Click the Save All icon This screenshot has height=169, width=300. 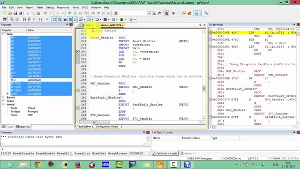click(x=21, y=13)
